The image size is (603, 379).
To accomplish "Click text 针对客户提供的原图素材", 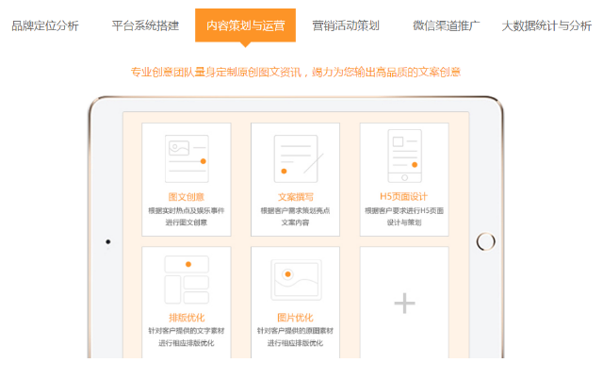I will pos(295,331).
